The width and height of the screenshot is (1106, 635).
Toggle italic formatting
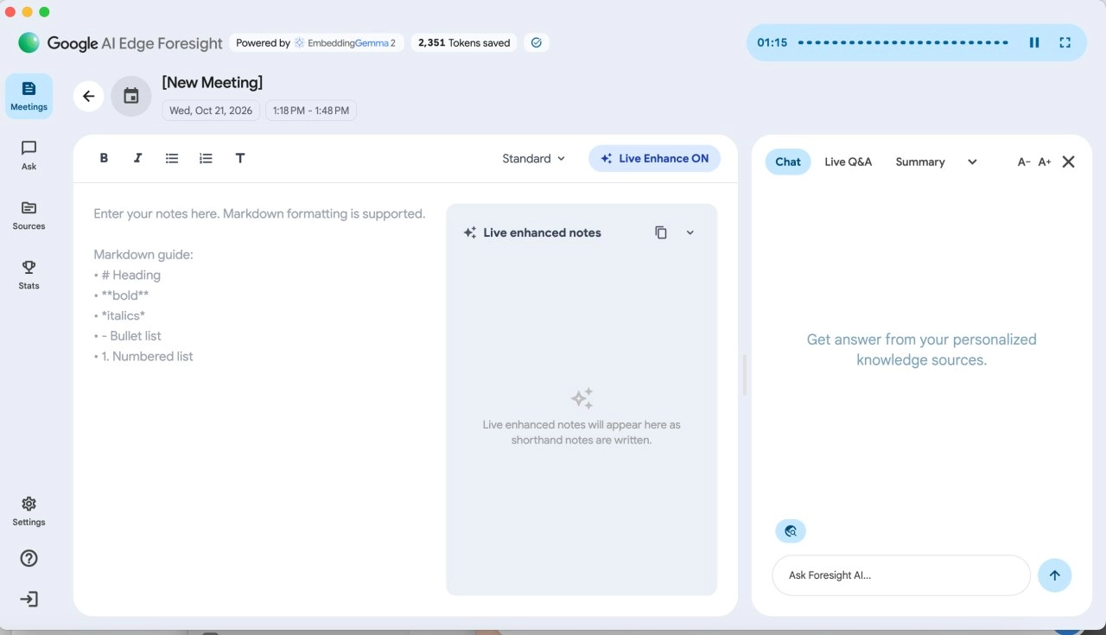pos(137,158)
